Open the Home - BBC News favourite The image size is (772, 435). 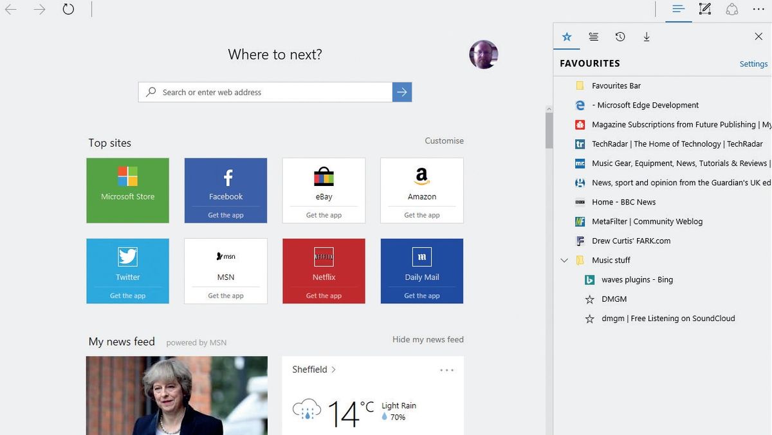(x=623, y=201)
